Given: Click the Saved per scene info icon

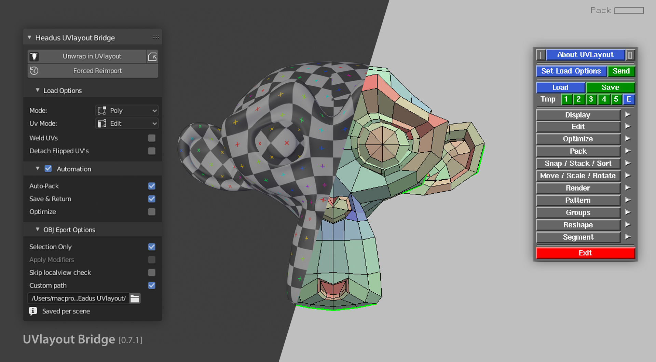Looking at the screenshot, I should pyautogui.click(x=33, y=311).
